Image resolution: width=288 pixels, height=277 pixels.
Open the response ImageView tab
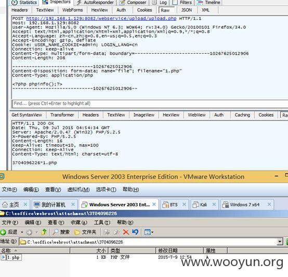click(x=144, y=115)
